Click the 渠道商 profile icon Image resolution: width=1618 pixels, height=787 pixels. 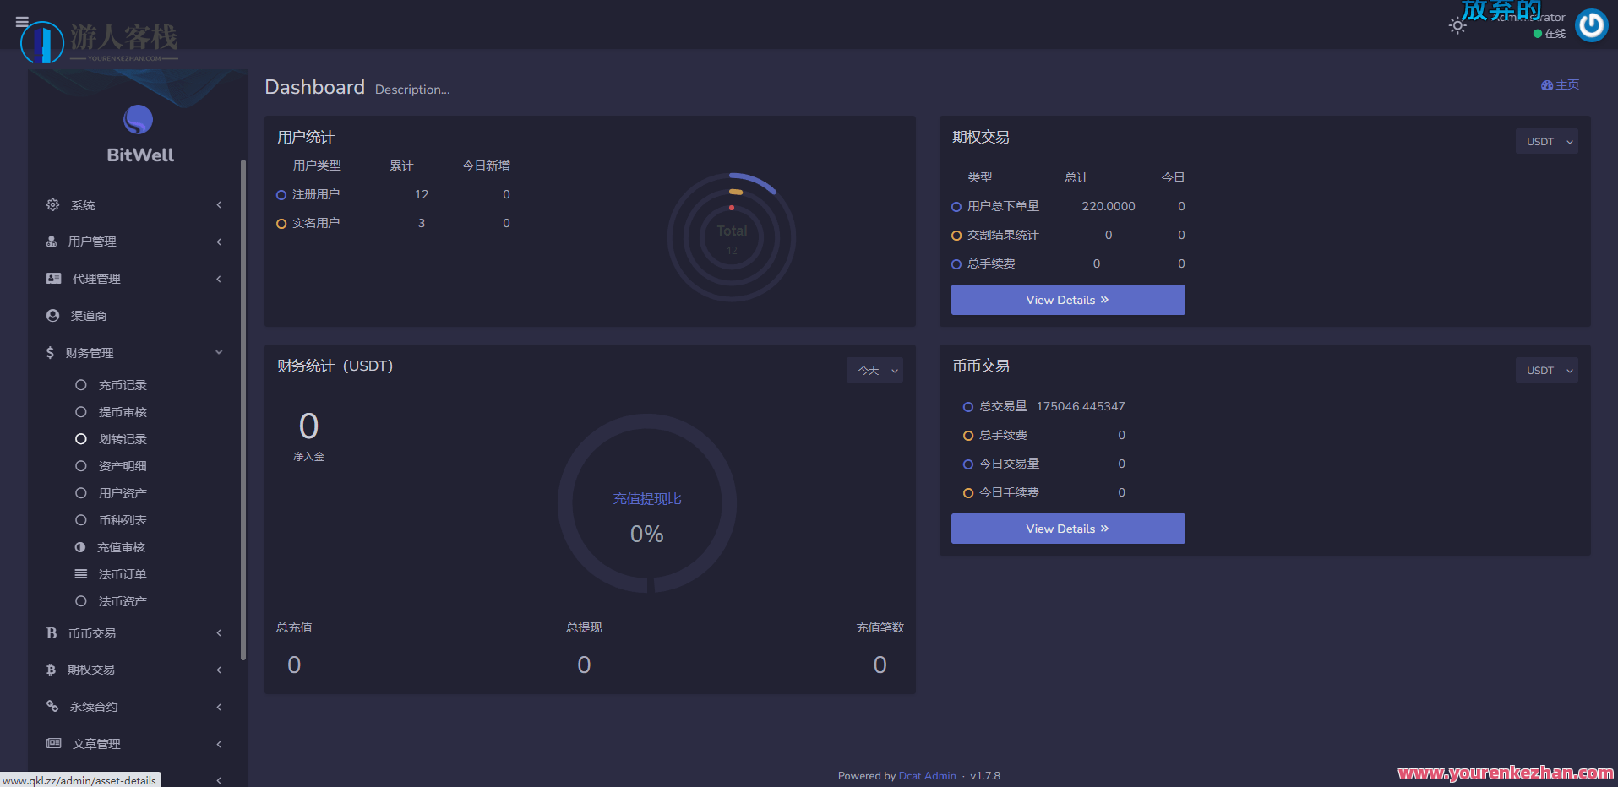click(52, 315)
